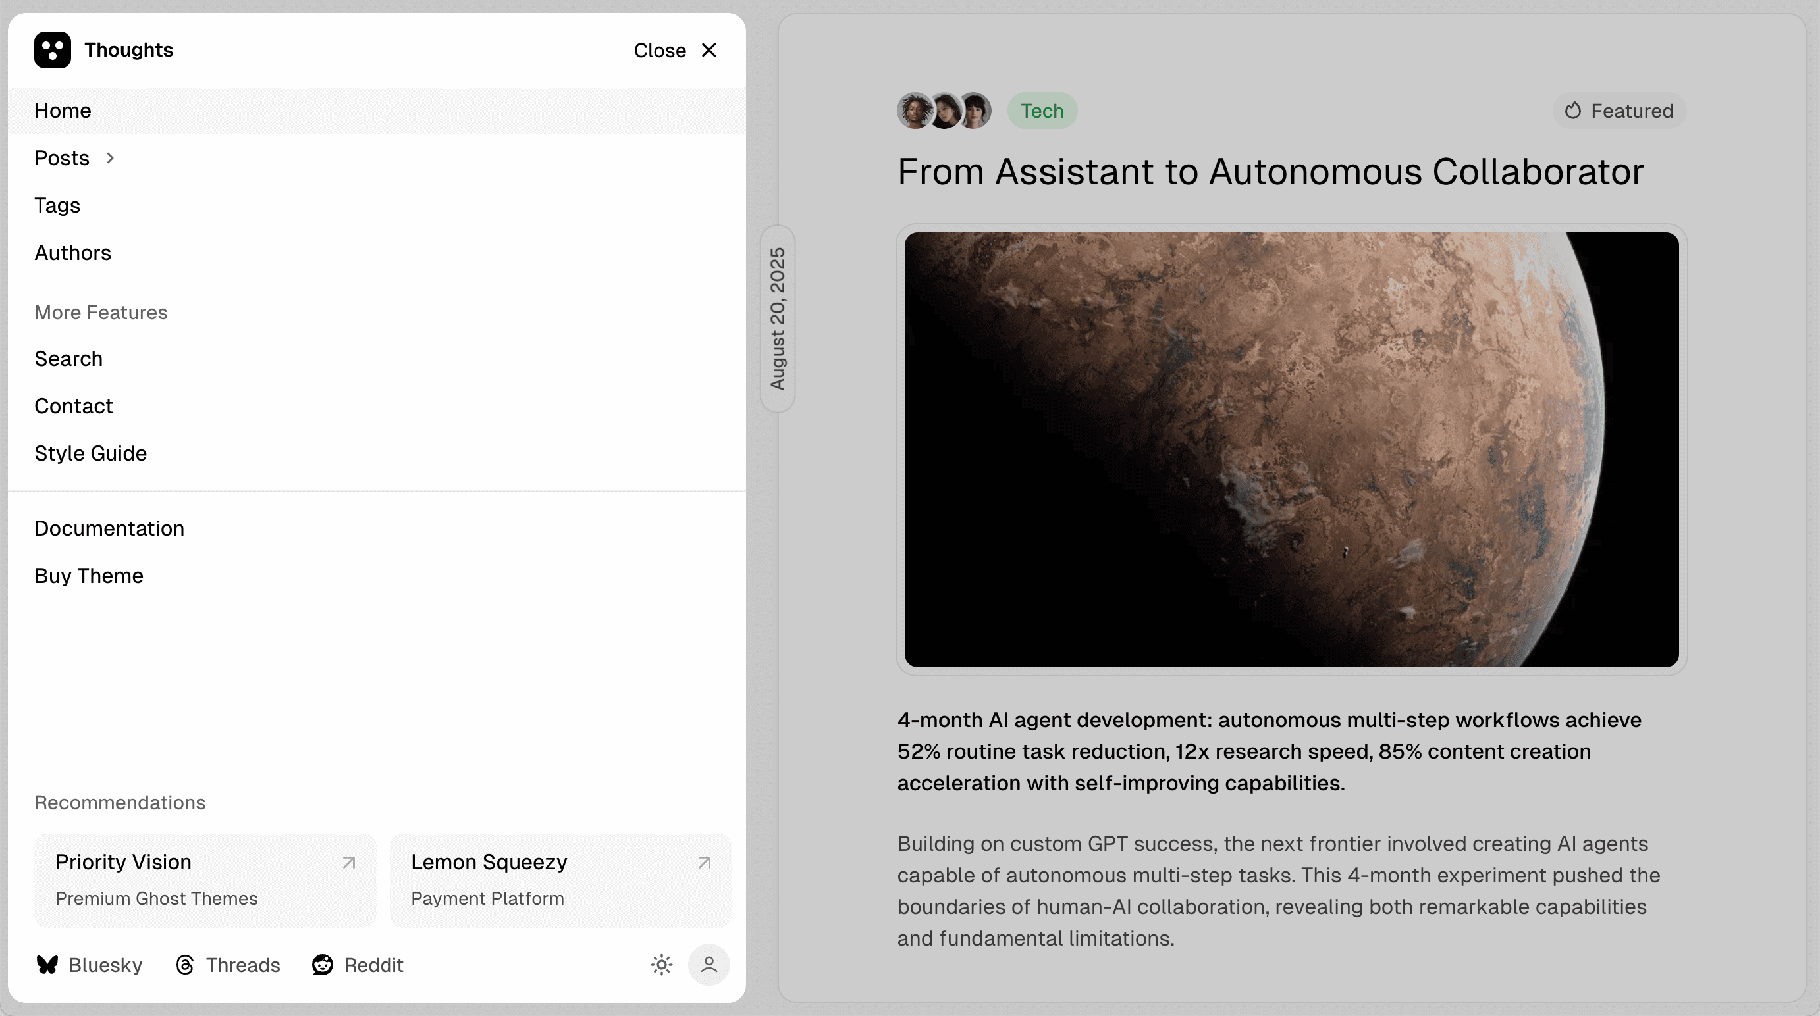Toggle light/dark theme with the sun icon
This screenshot has height=1016, width=1820.
[x=661, y=965]
